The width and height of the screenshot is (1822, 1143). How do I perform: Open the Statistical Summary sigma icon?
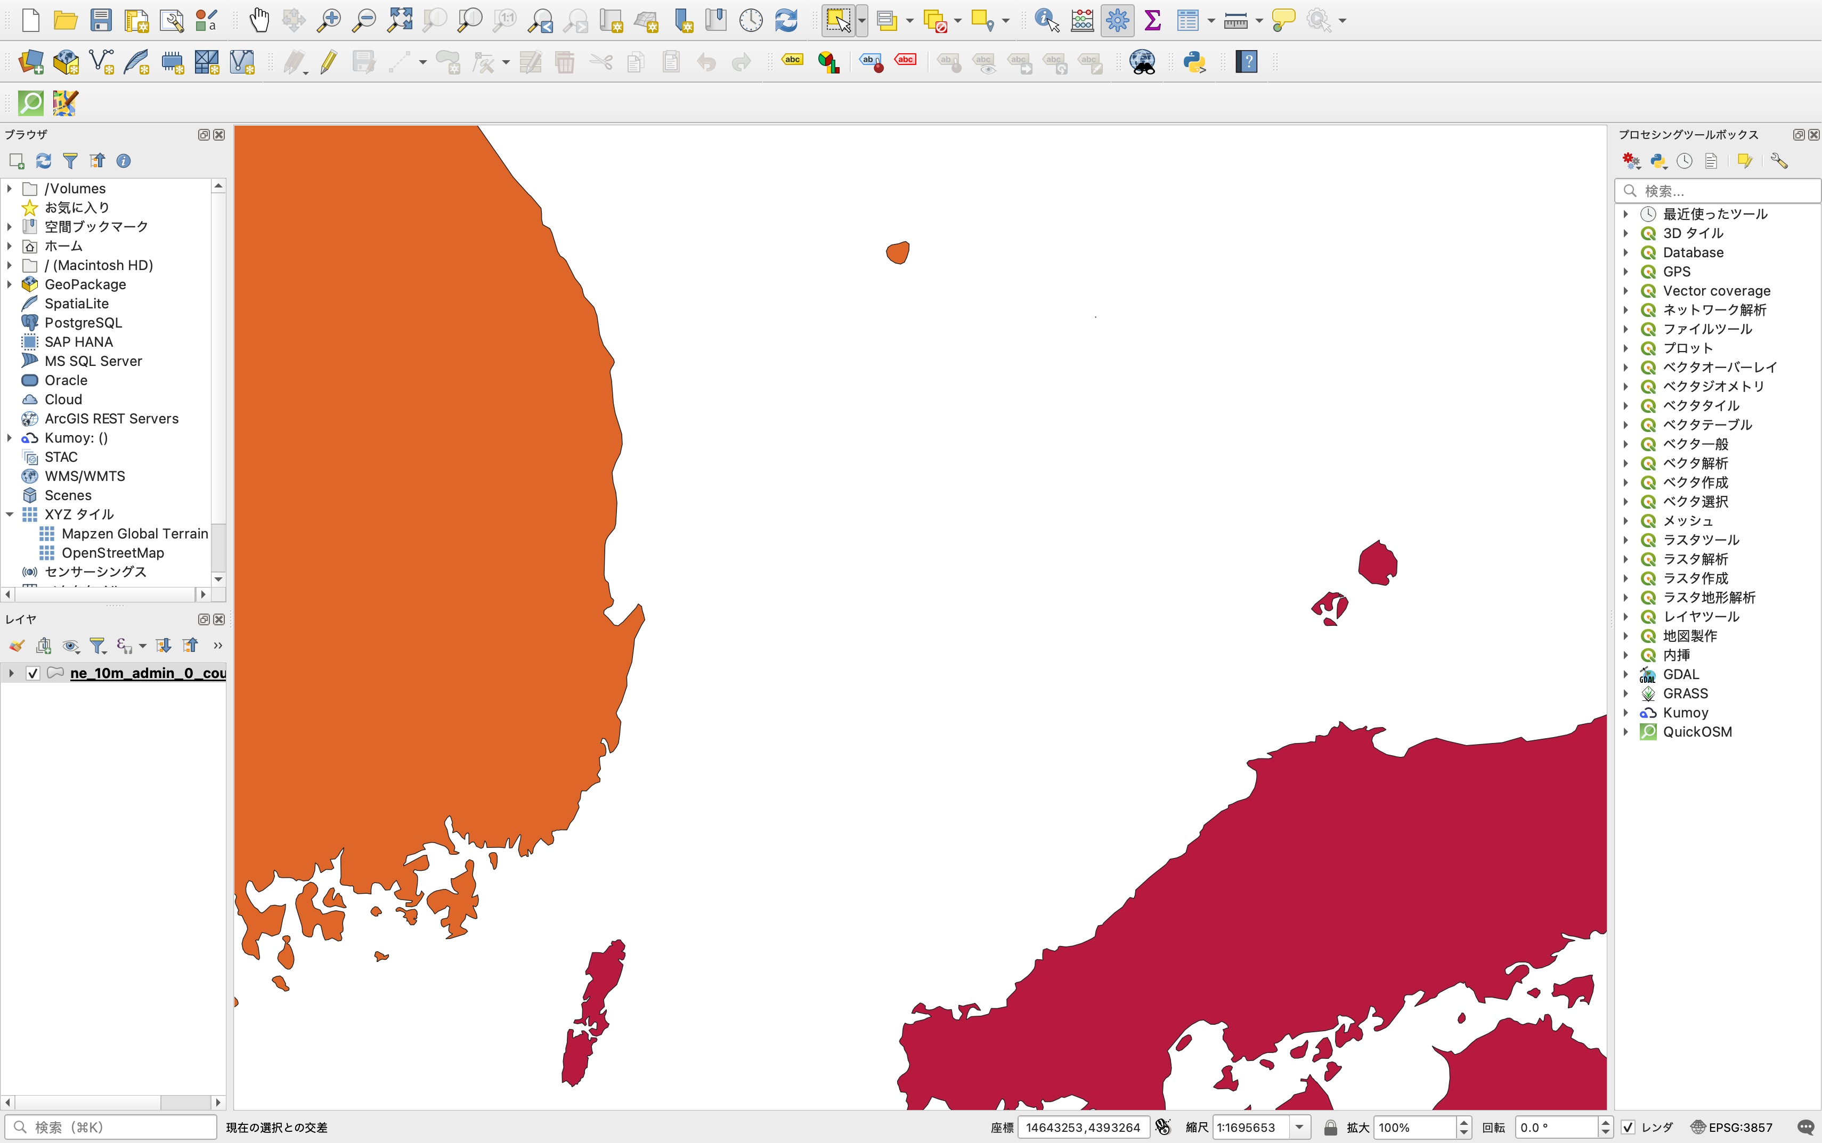[1152, 20]
